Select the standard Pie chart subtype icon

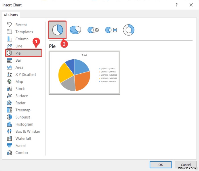click(57, 30)
